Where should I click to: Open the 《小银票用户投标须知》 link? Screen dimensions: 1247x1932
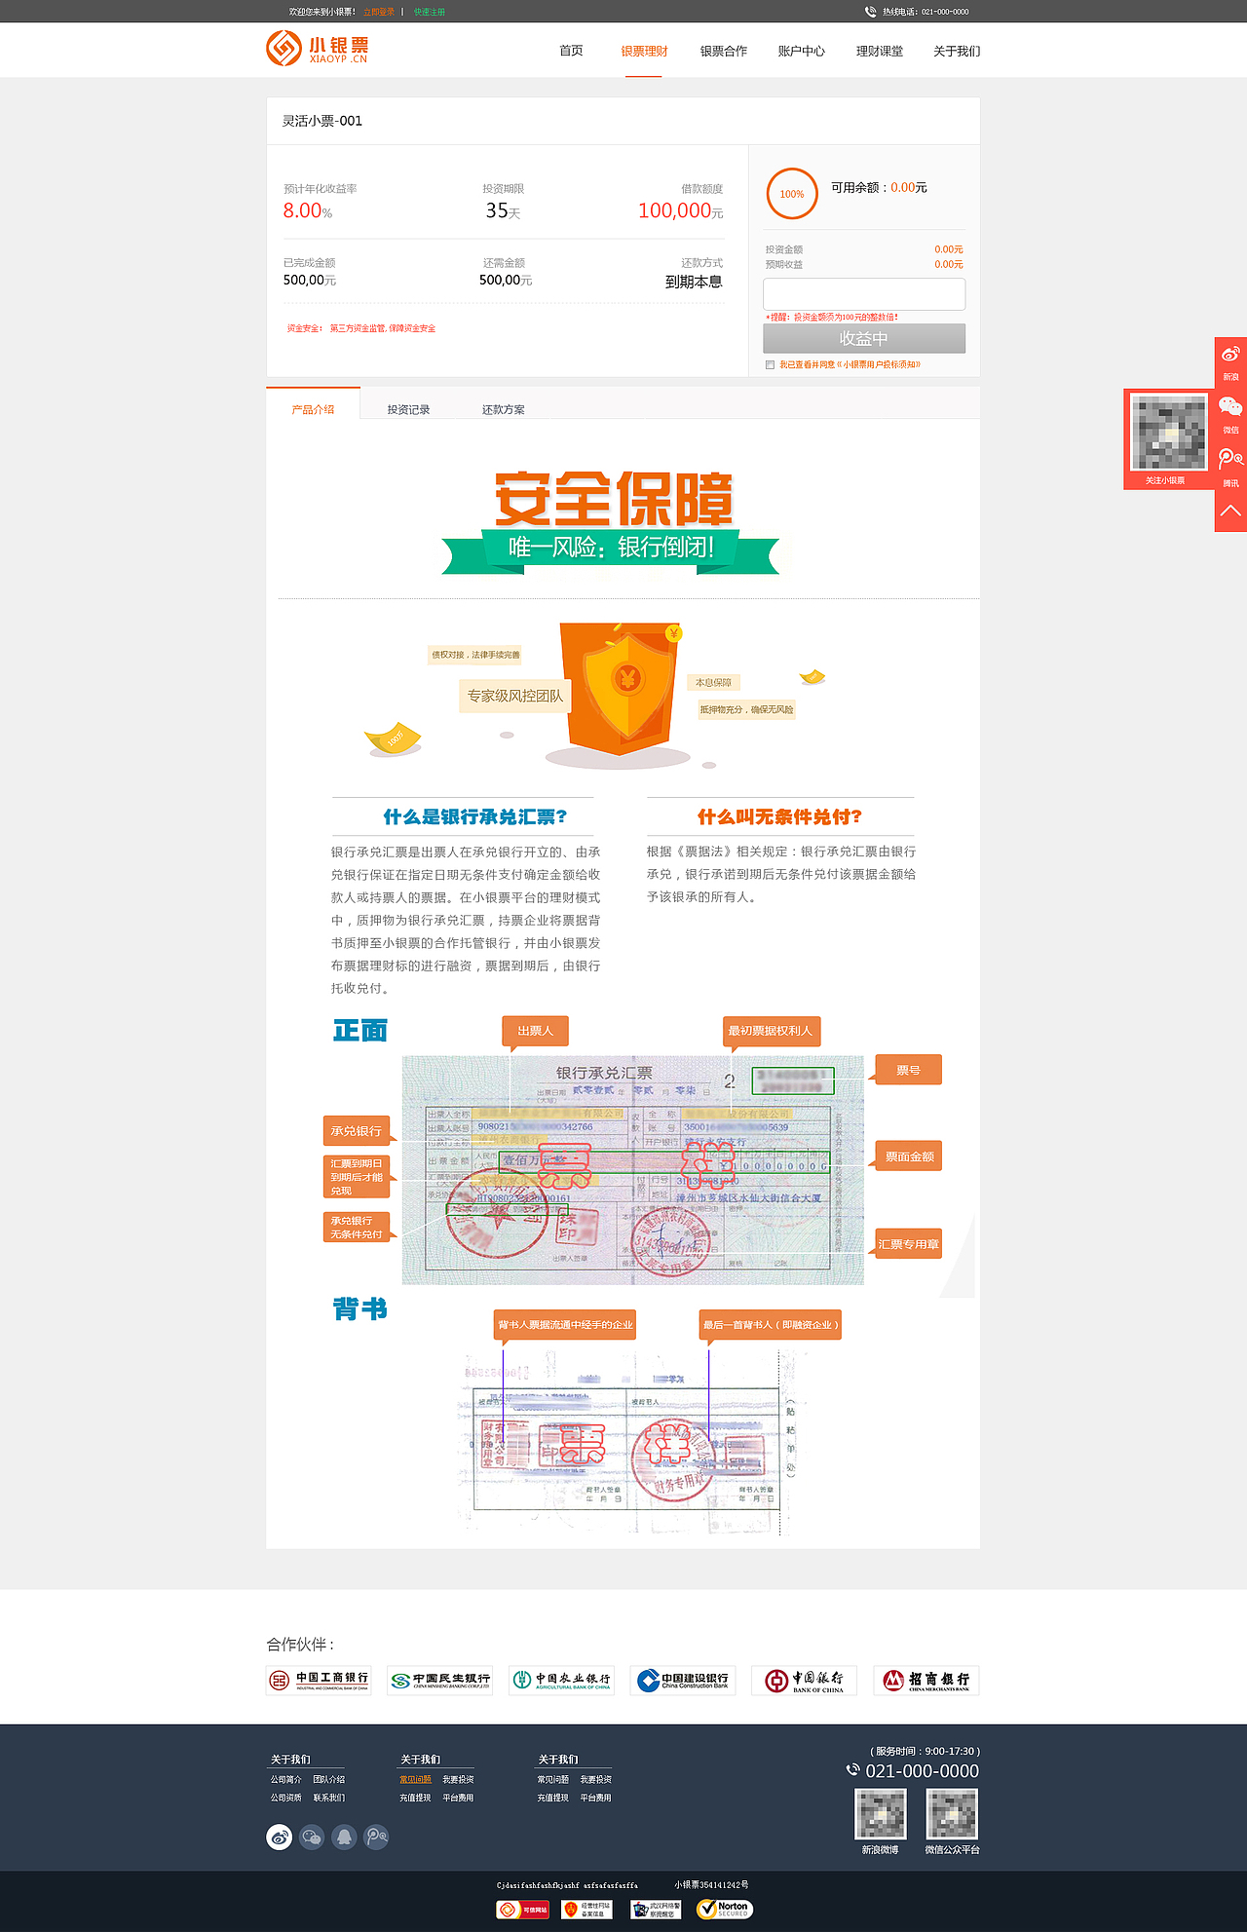click(878, 364)
